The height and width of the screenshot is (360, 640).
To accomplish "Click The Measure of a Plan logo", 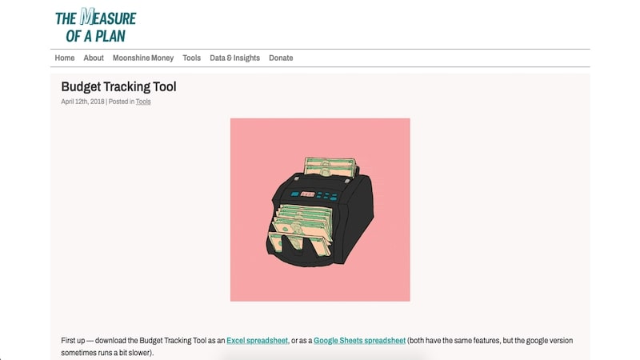I will click(x=95, y=26).
